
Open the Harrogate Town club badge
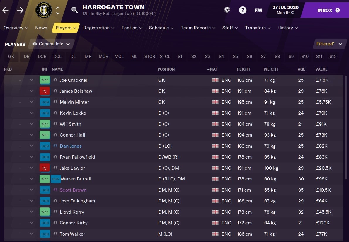pyautogui.click(x=44, y=10)
